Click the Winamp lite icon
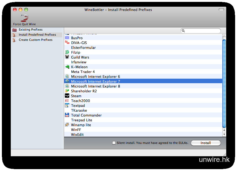The width and height of the screenshot is (237, 171). click(x=67, y=125)
